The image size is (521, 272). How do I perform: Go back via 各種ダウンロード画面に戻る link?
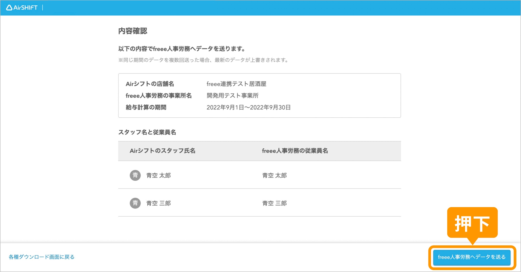click(42, 257)
